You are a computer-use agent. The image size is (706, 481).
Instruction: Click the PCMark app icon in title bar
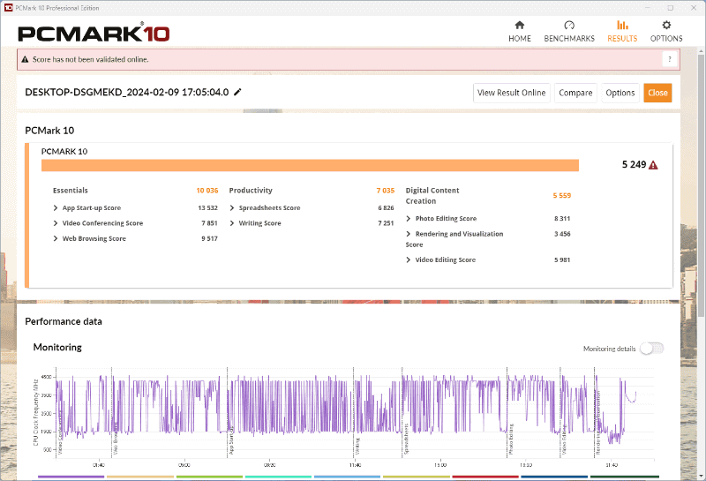tap(8, 8)
